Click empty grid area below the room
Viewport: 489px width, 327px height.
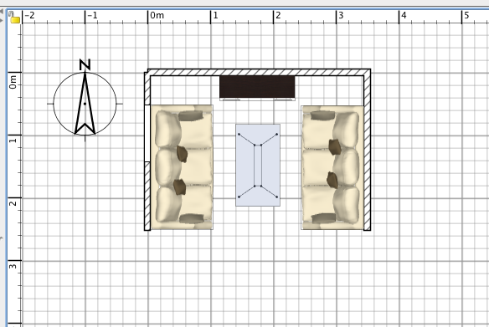tap(259, 280)
